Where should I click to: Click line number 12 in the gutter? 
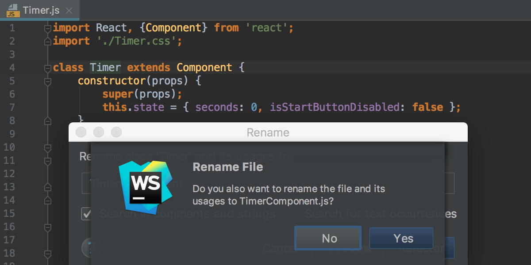(9, 174)
